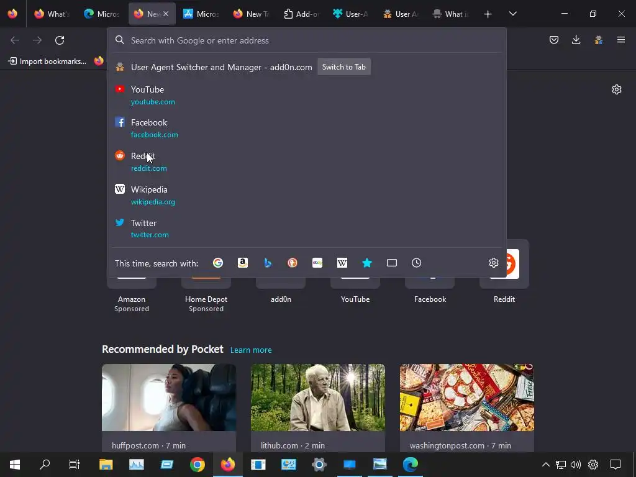The image size is (636, 477).
Task: Open Windows taskbar search
Action: tap(45, 465)
